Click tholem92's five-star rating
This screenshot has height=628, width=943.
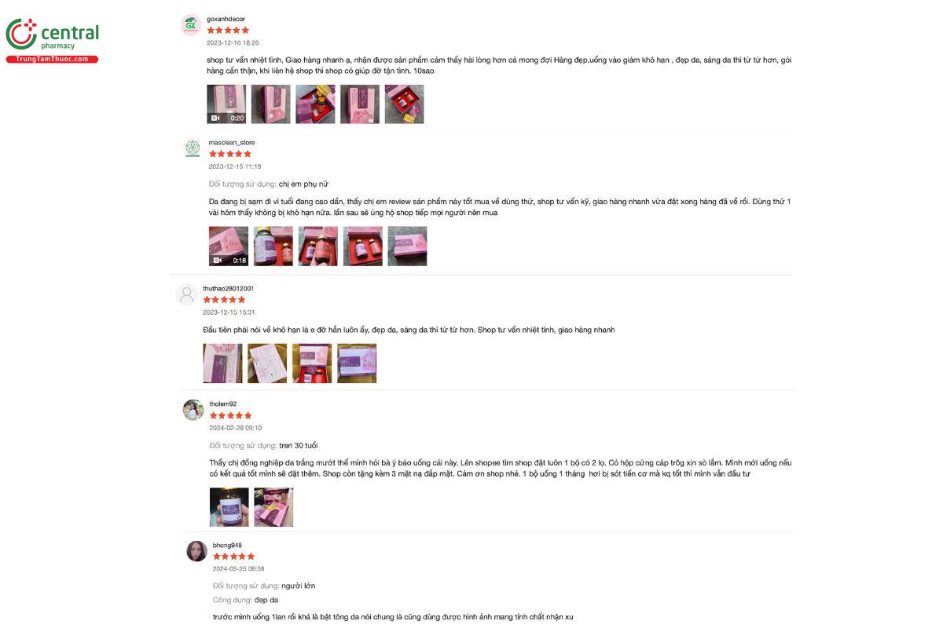coord(231,415)
